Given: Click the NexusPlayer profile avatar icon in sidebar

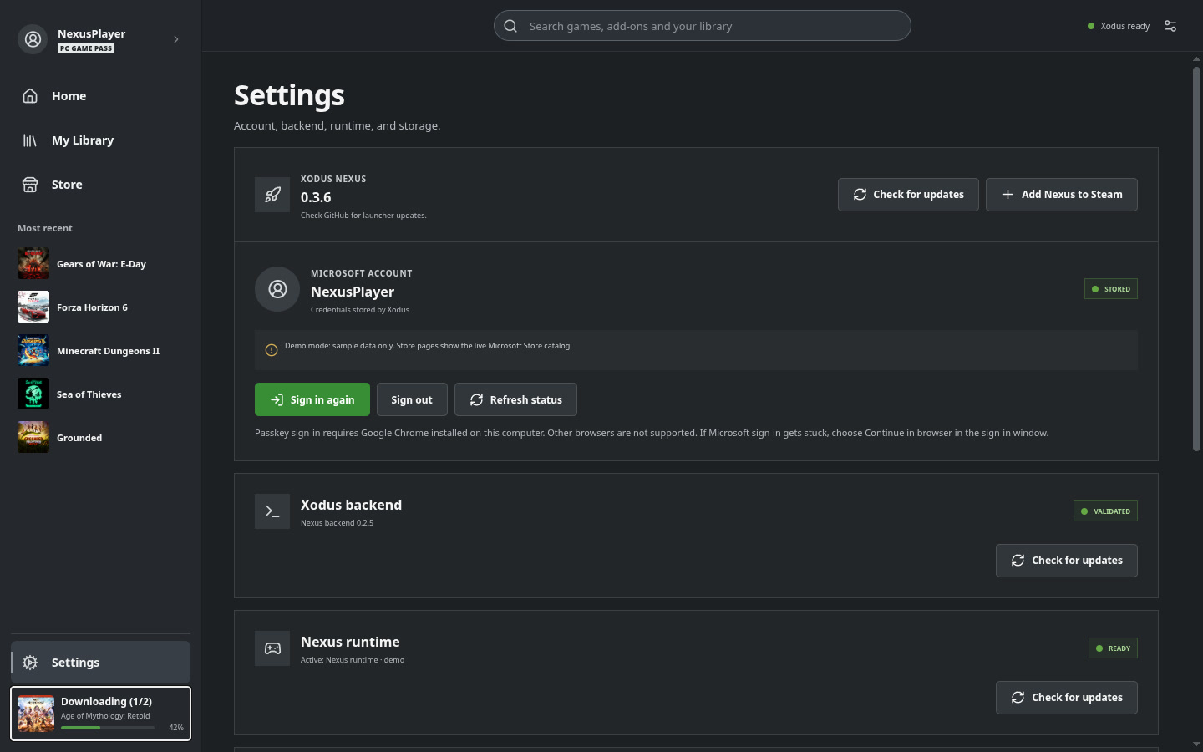Looking at the screenshot, I should [33, 39].
